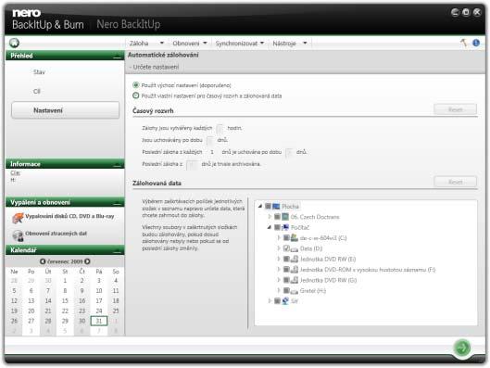The height and width of the screenshot is (368, 490).
Task: Uncheck the Data (D:) checkbox
Action: [286, 248]
